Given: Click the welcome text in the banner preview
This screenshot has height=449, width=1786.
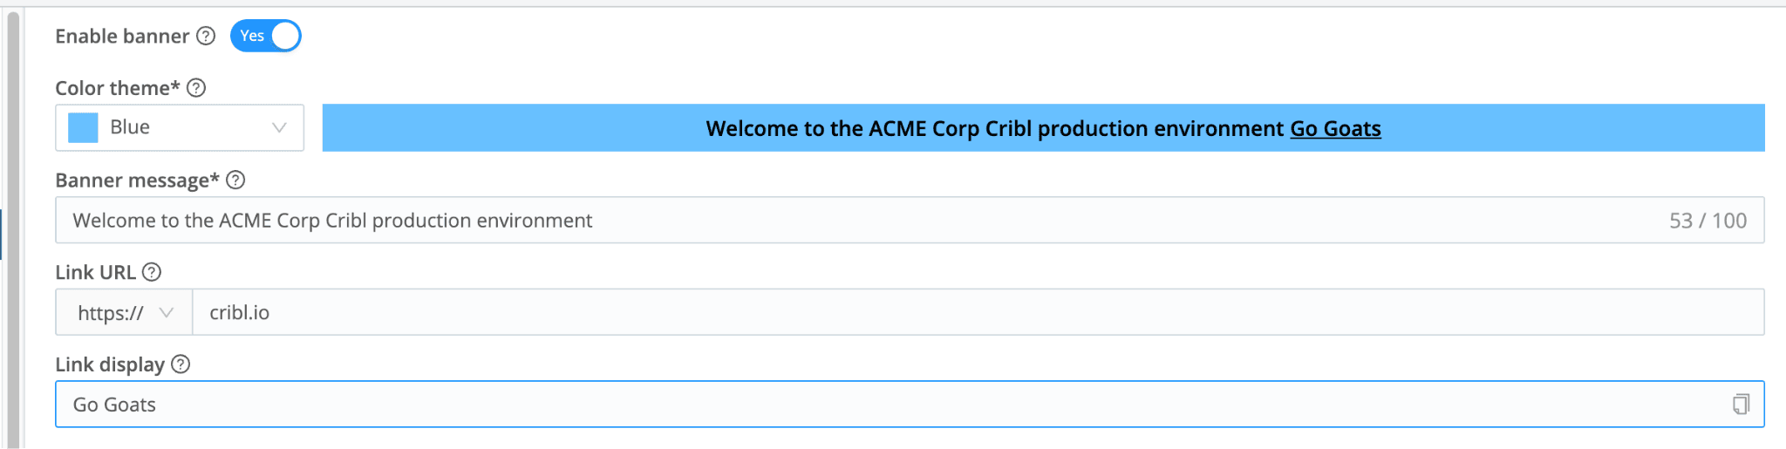Looking at the screenshot, I should (x=994, y=129).
